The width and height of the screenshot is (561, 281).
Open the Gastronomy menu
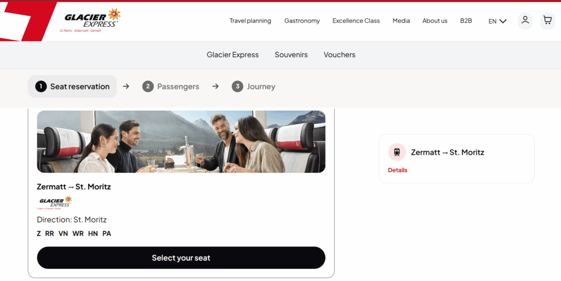pyautogui.click(x=302, y=21)
